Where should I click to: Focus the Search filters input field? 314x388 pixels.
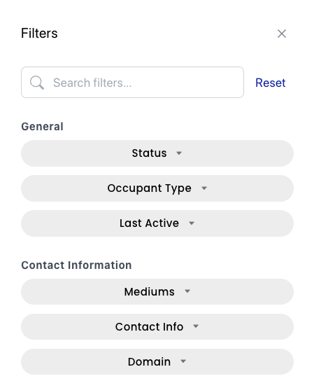click(132, 82)
